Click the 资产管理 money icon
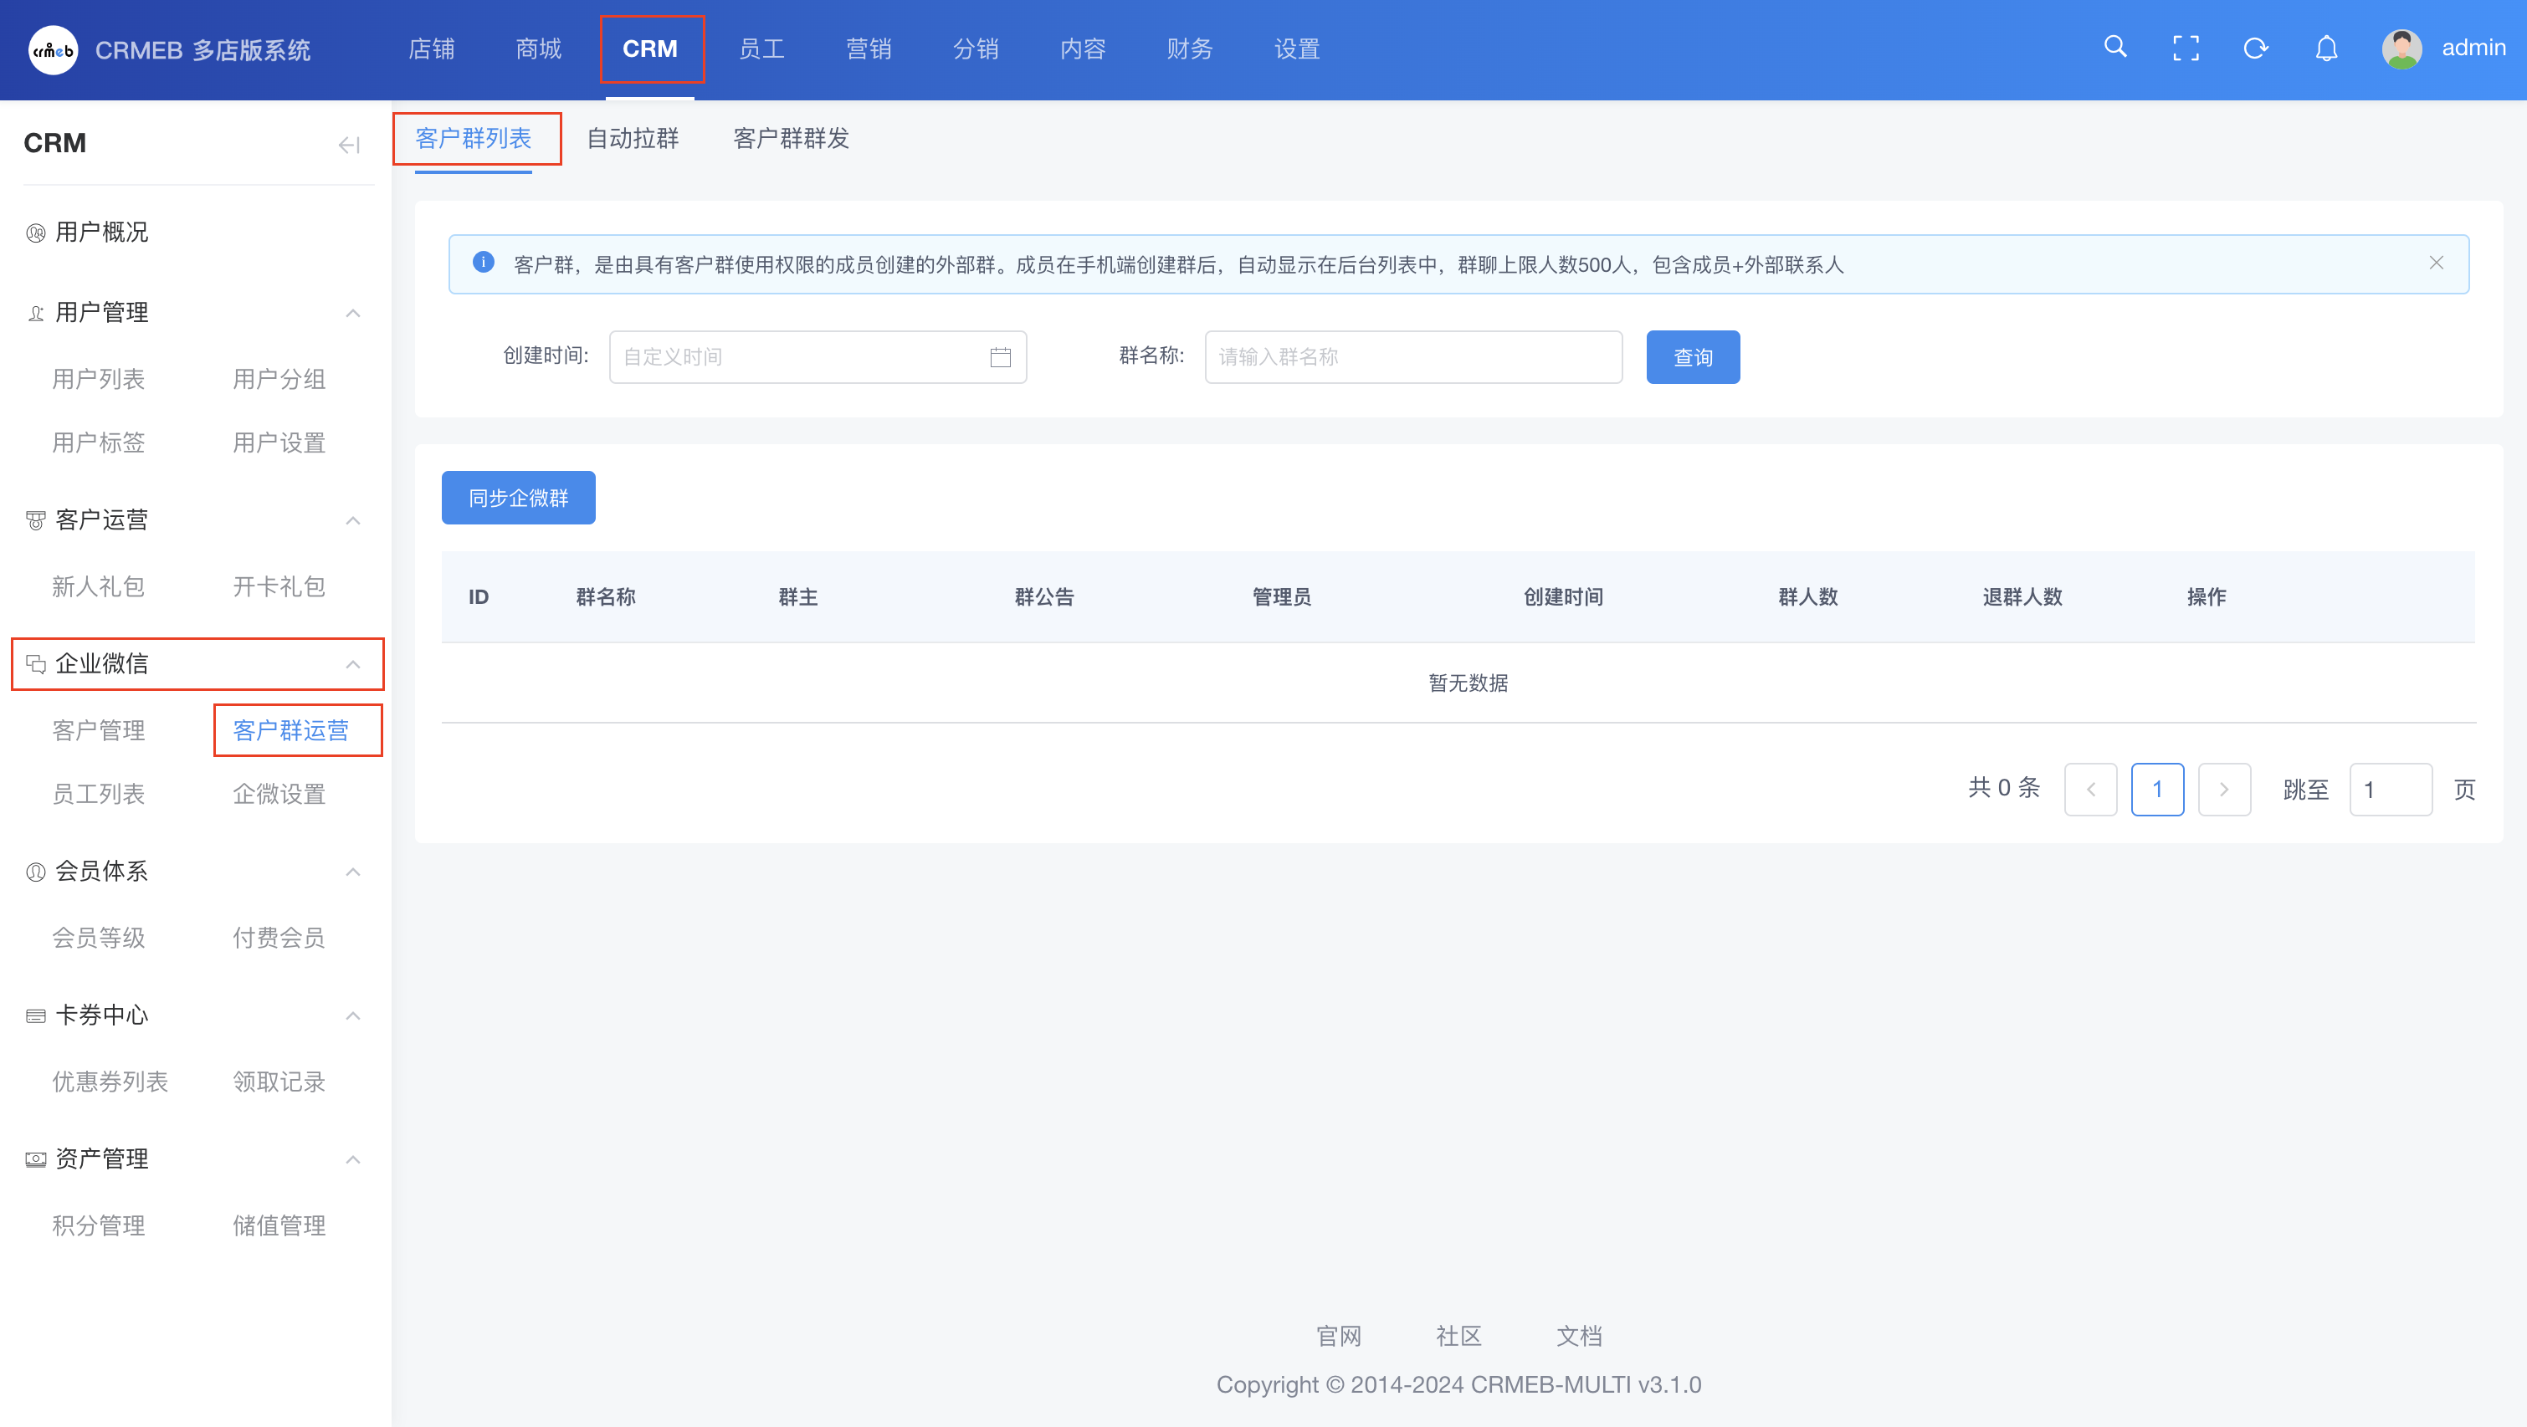Viewport: 2527px width, 1427px height. click(35, 1159)
